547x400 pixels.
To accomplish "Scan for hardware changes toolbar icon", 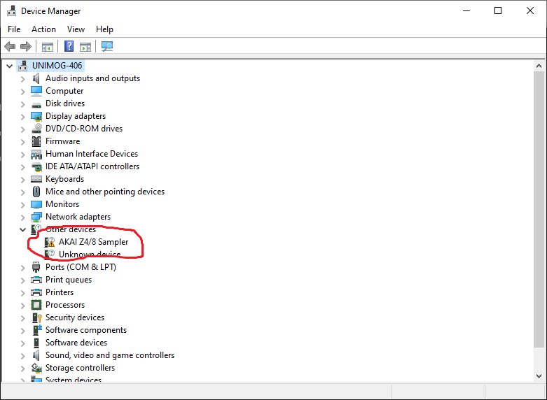I will pyautogui.click(x=107, y=46).
